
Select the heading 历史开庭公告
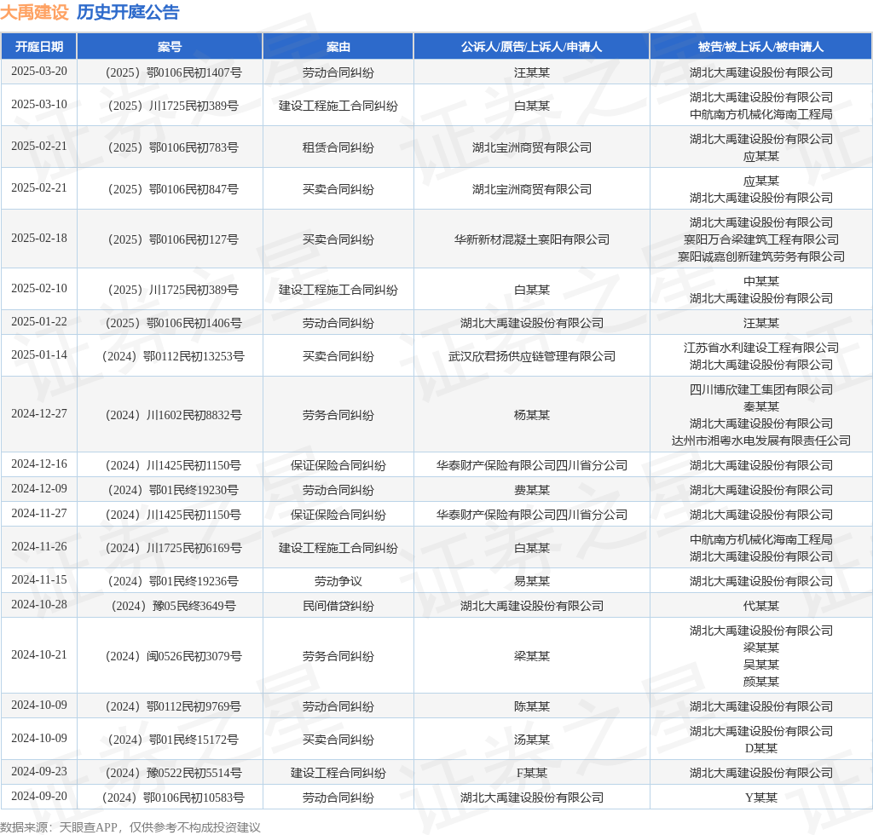click(128, 12)
